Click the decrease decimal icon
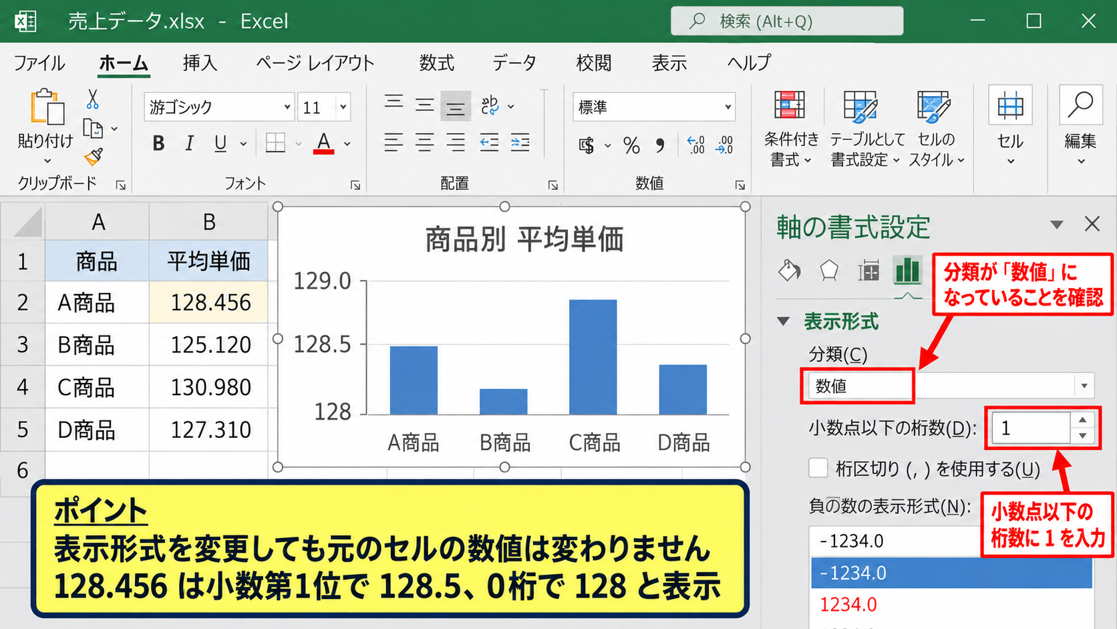Image resolution: width=1117 pixels, height=629 pixels. click(725, 144)
